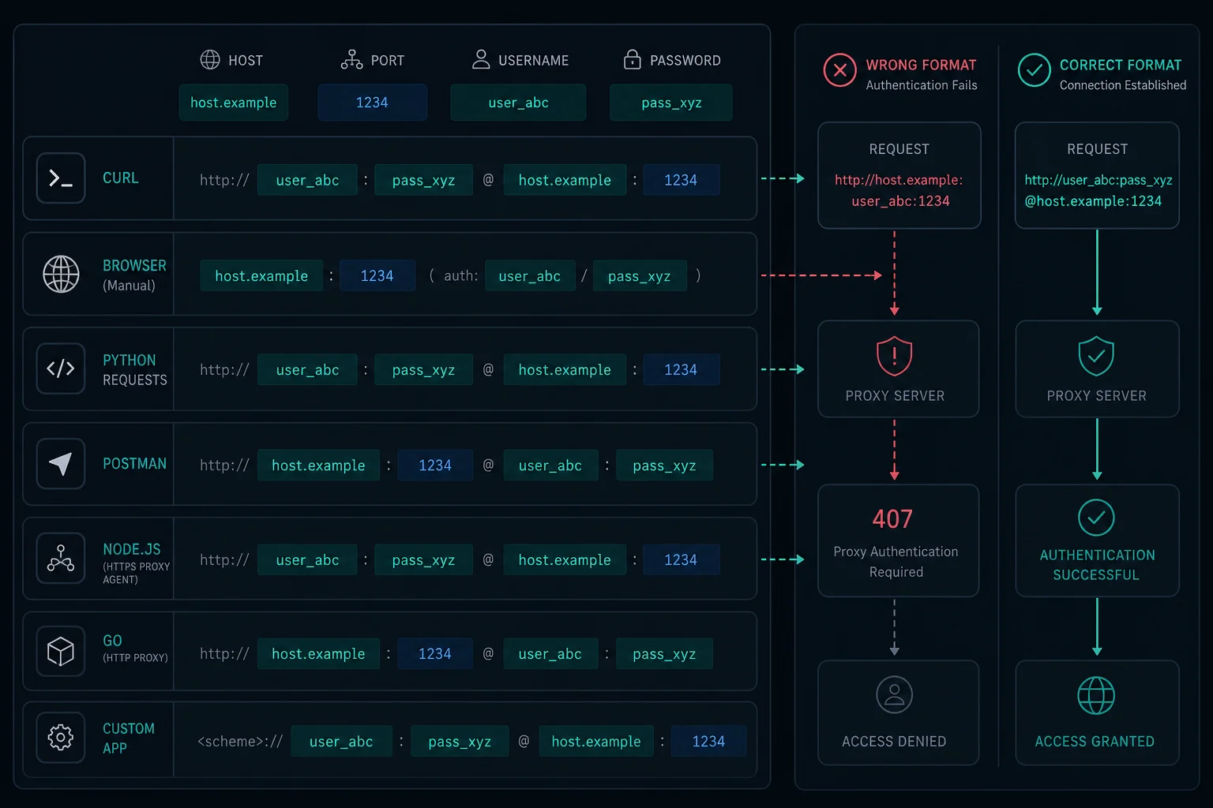Select the Postman paper plane icon

pyautogui.click(x=61, y=464)
